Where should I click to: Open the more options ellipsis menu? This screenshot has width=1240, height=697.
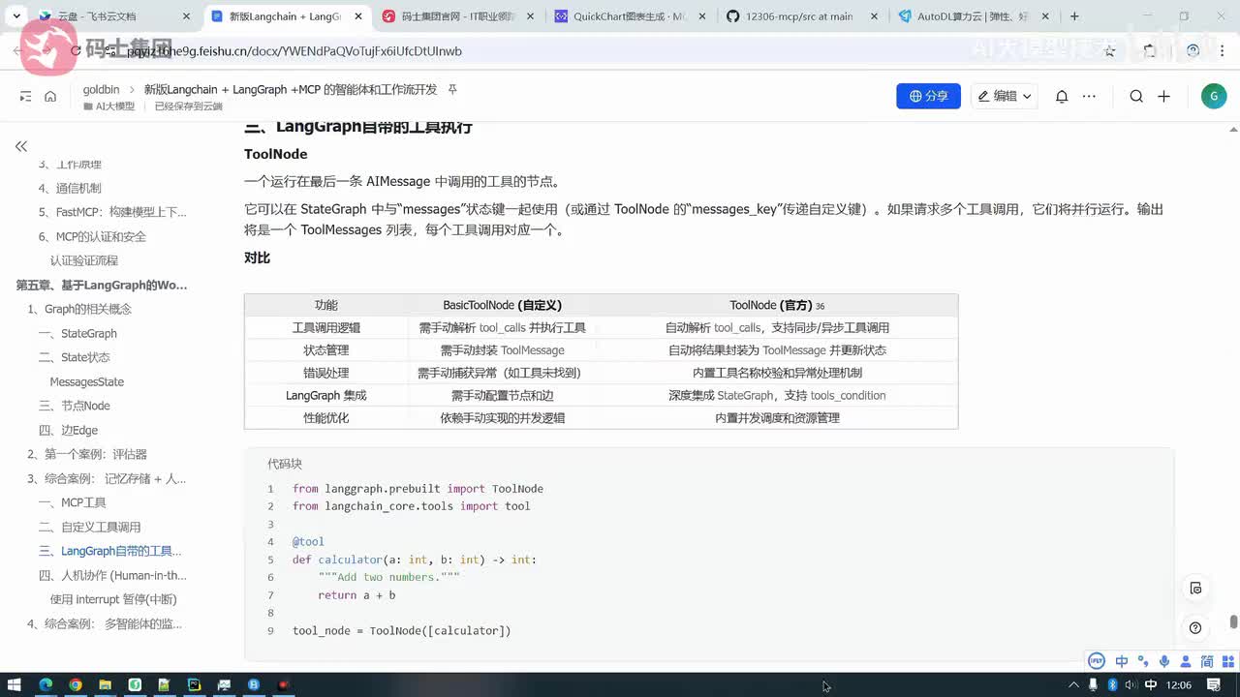point(1089,96)
